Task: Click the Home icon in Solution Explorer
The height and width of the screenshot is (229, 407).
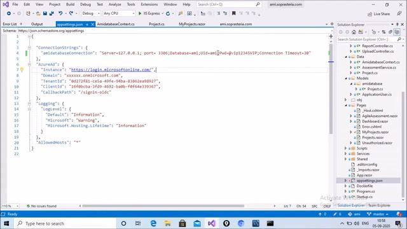Action: point(354,32)
